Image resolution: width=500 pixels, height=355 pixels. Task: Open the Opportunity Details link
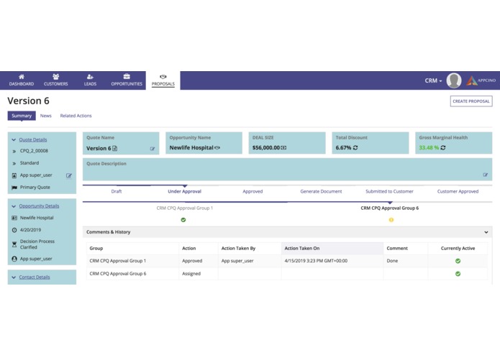tap(39, 206)
